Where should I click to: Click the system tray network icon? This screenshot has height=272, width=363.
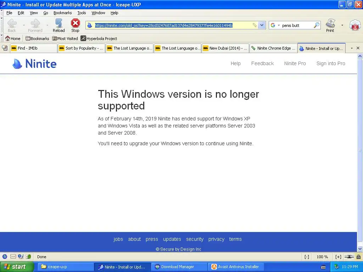click(337, 267)
